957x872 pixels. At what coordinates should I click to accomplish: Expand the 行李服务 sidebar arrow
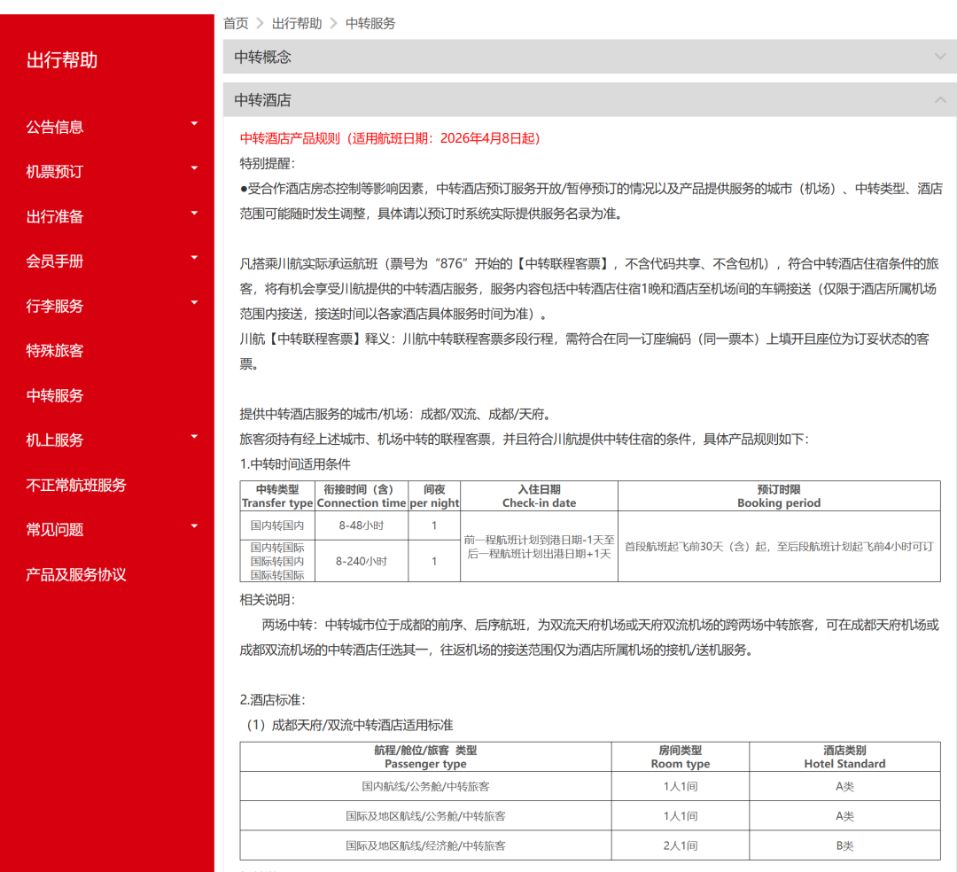click(194, 303)
